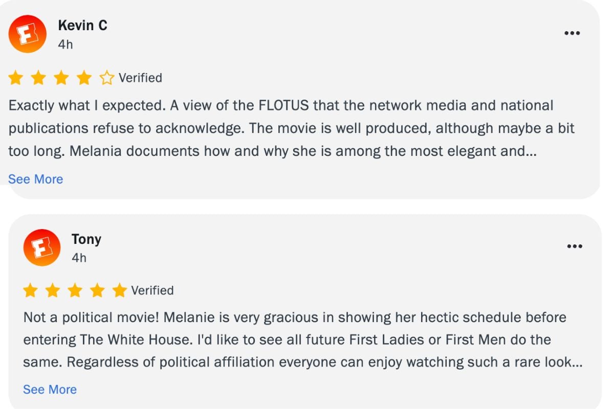Expand Tony's review with See More

[x=50, y=390]
